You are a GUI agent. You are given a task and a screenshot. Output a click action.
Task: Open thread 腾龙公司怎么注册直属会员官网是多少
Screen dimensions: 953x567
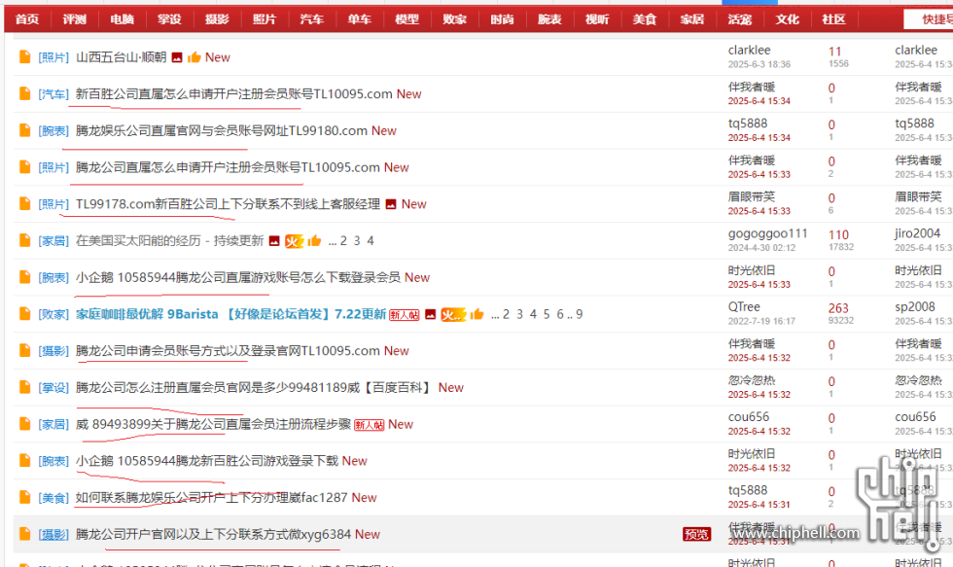tap(254, 387)
